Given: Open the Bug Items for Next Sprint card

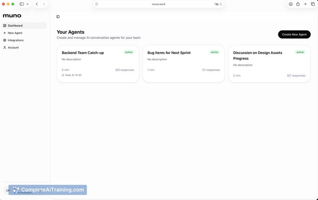Looking at the screenshot, I should tap(184, 64).
